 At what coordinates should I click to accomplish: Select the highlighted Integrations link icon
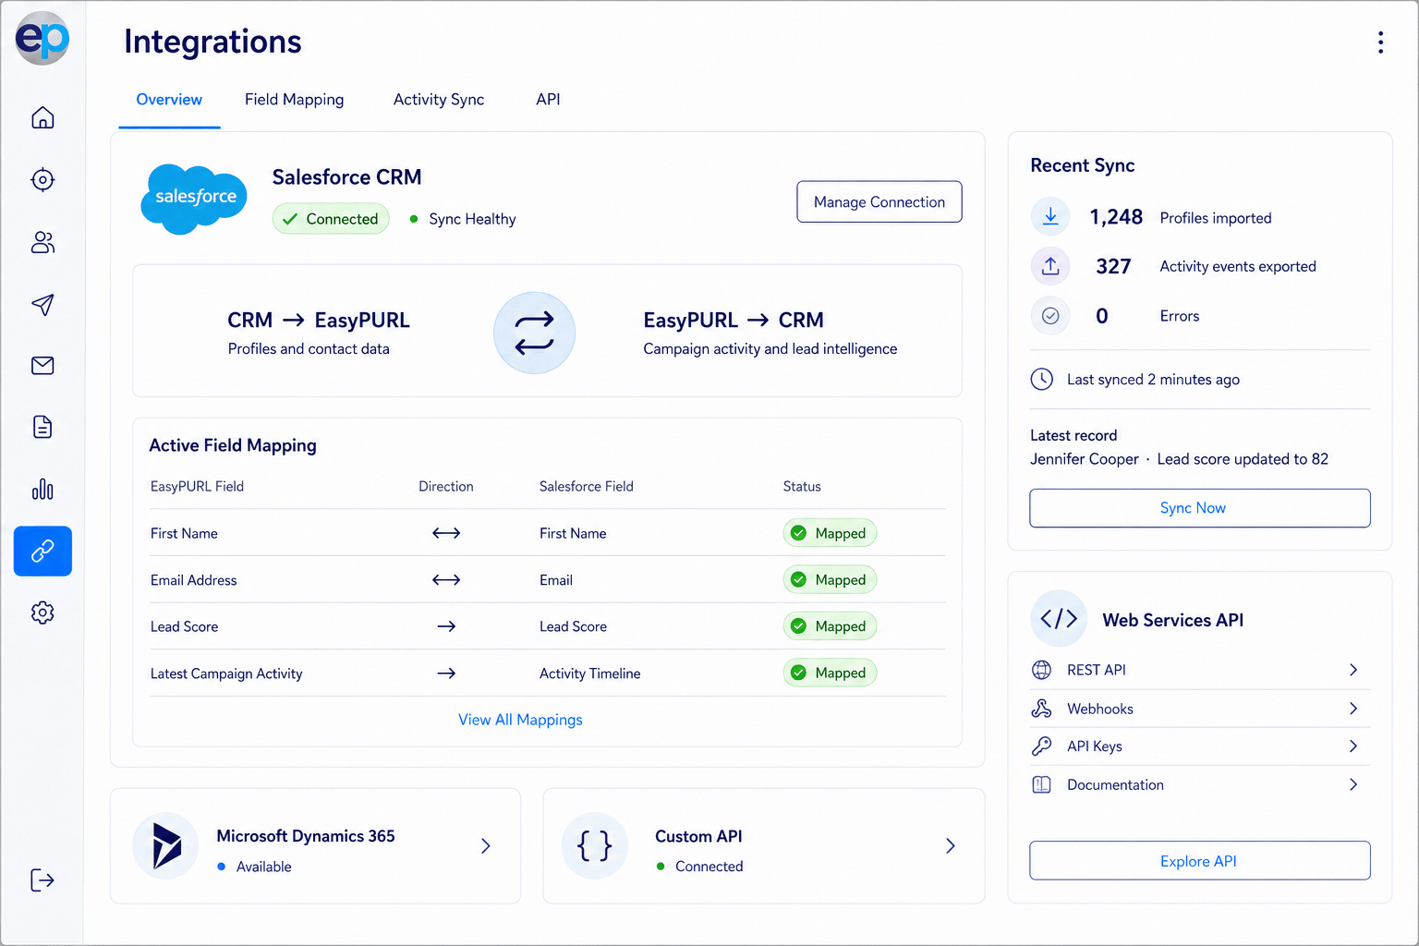[42, 551]
